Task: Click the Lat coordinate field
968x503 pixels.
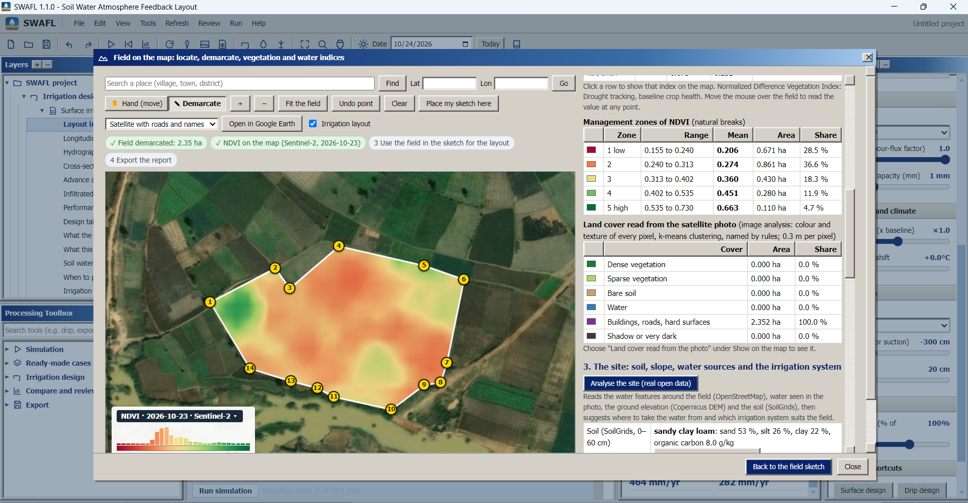Action: (449, 83)
